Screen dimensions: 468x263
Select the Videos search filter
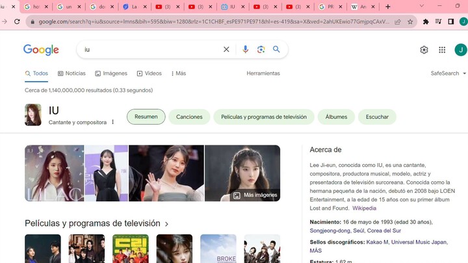click(149, 73)
